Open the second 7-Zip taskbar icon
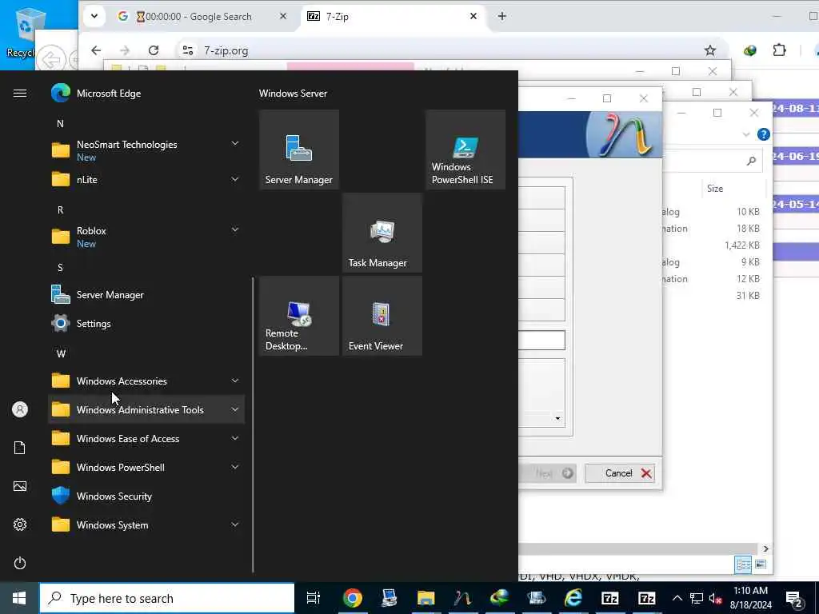819x614 pixels. [x=646, y=598]
